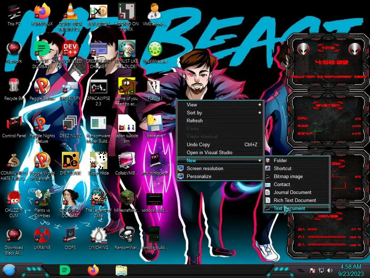Open green chat app in taskbar
Screen dimensions: 370x278
tap(65, 270)
